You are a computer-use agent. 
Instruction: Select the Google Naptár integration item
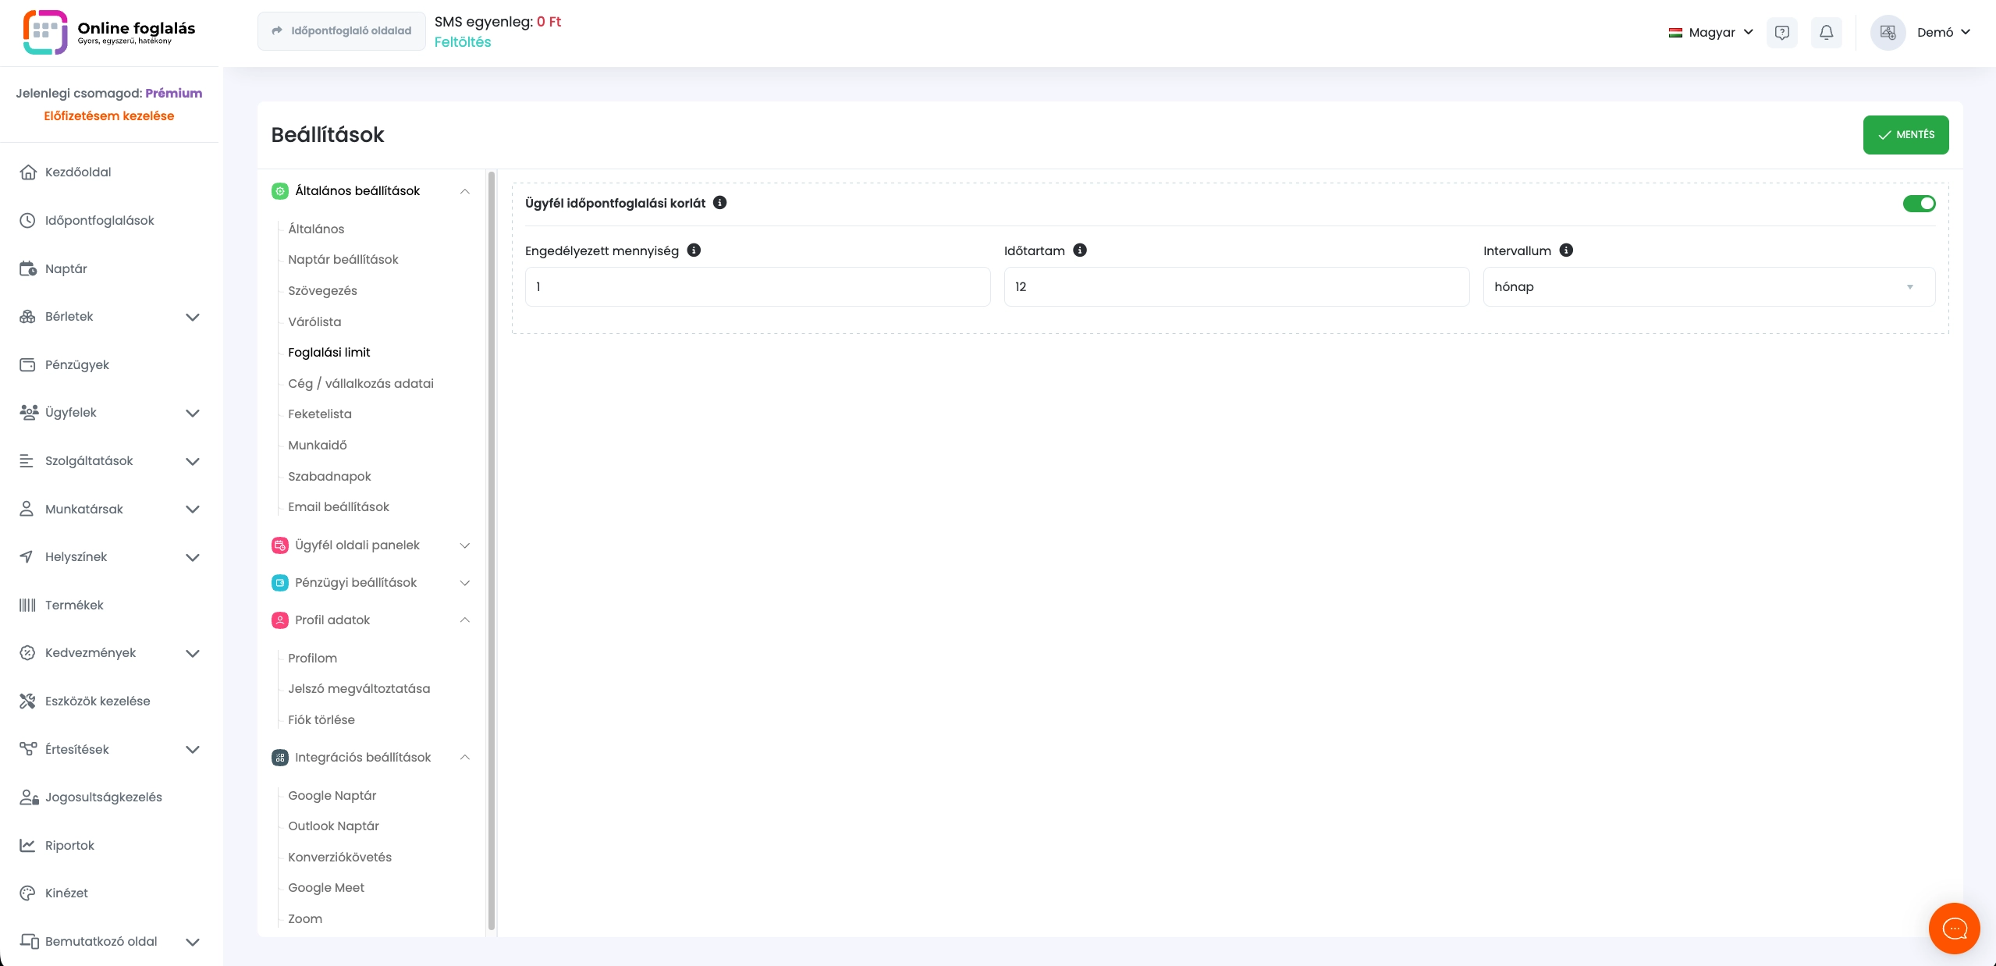(x=332, y=796)
